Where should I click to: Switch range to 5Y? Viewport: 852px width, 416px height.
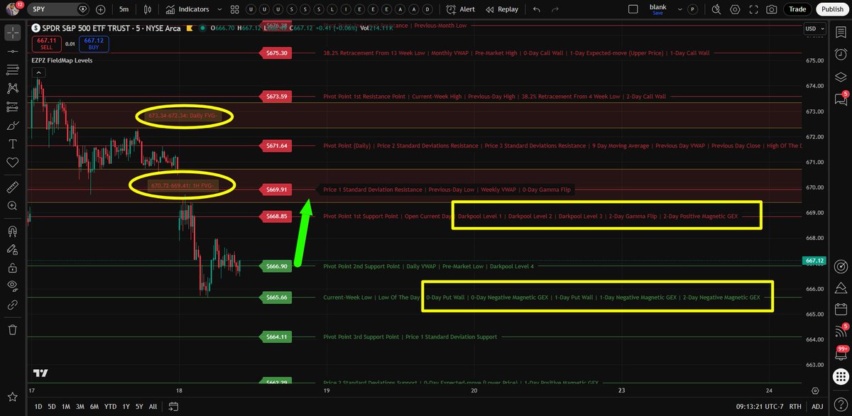point(139,407)
